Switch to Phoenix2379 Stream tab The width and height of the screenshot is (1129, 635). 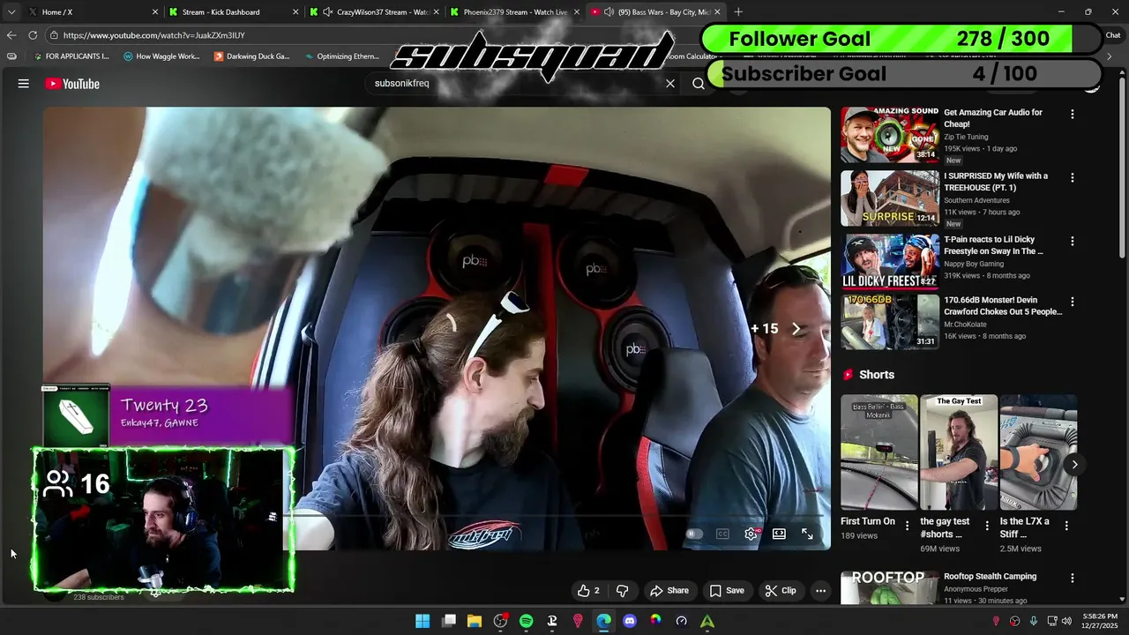[516, 12]
